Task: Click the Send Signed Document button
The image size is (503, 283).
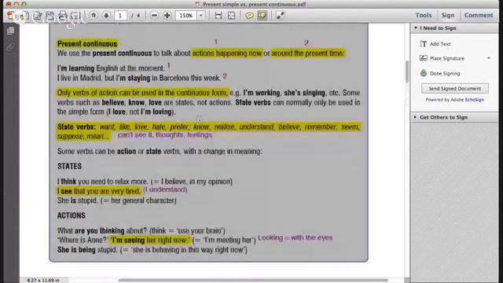Action: click(455, 89)
